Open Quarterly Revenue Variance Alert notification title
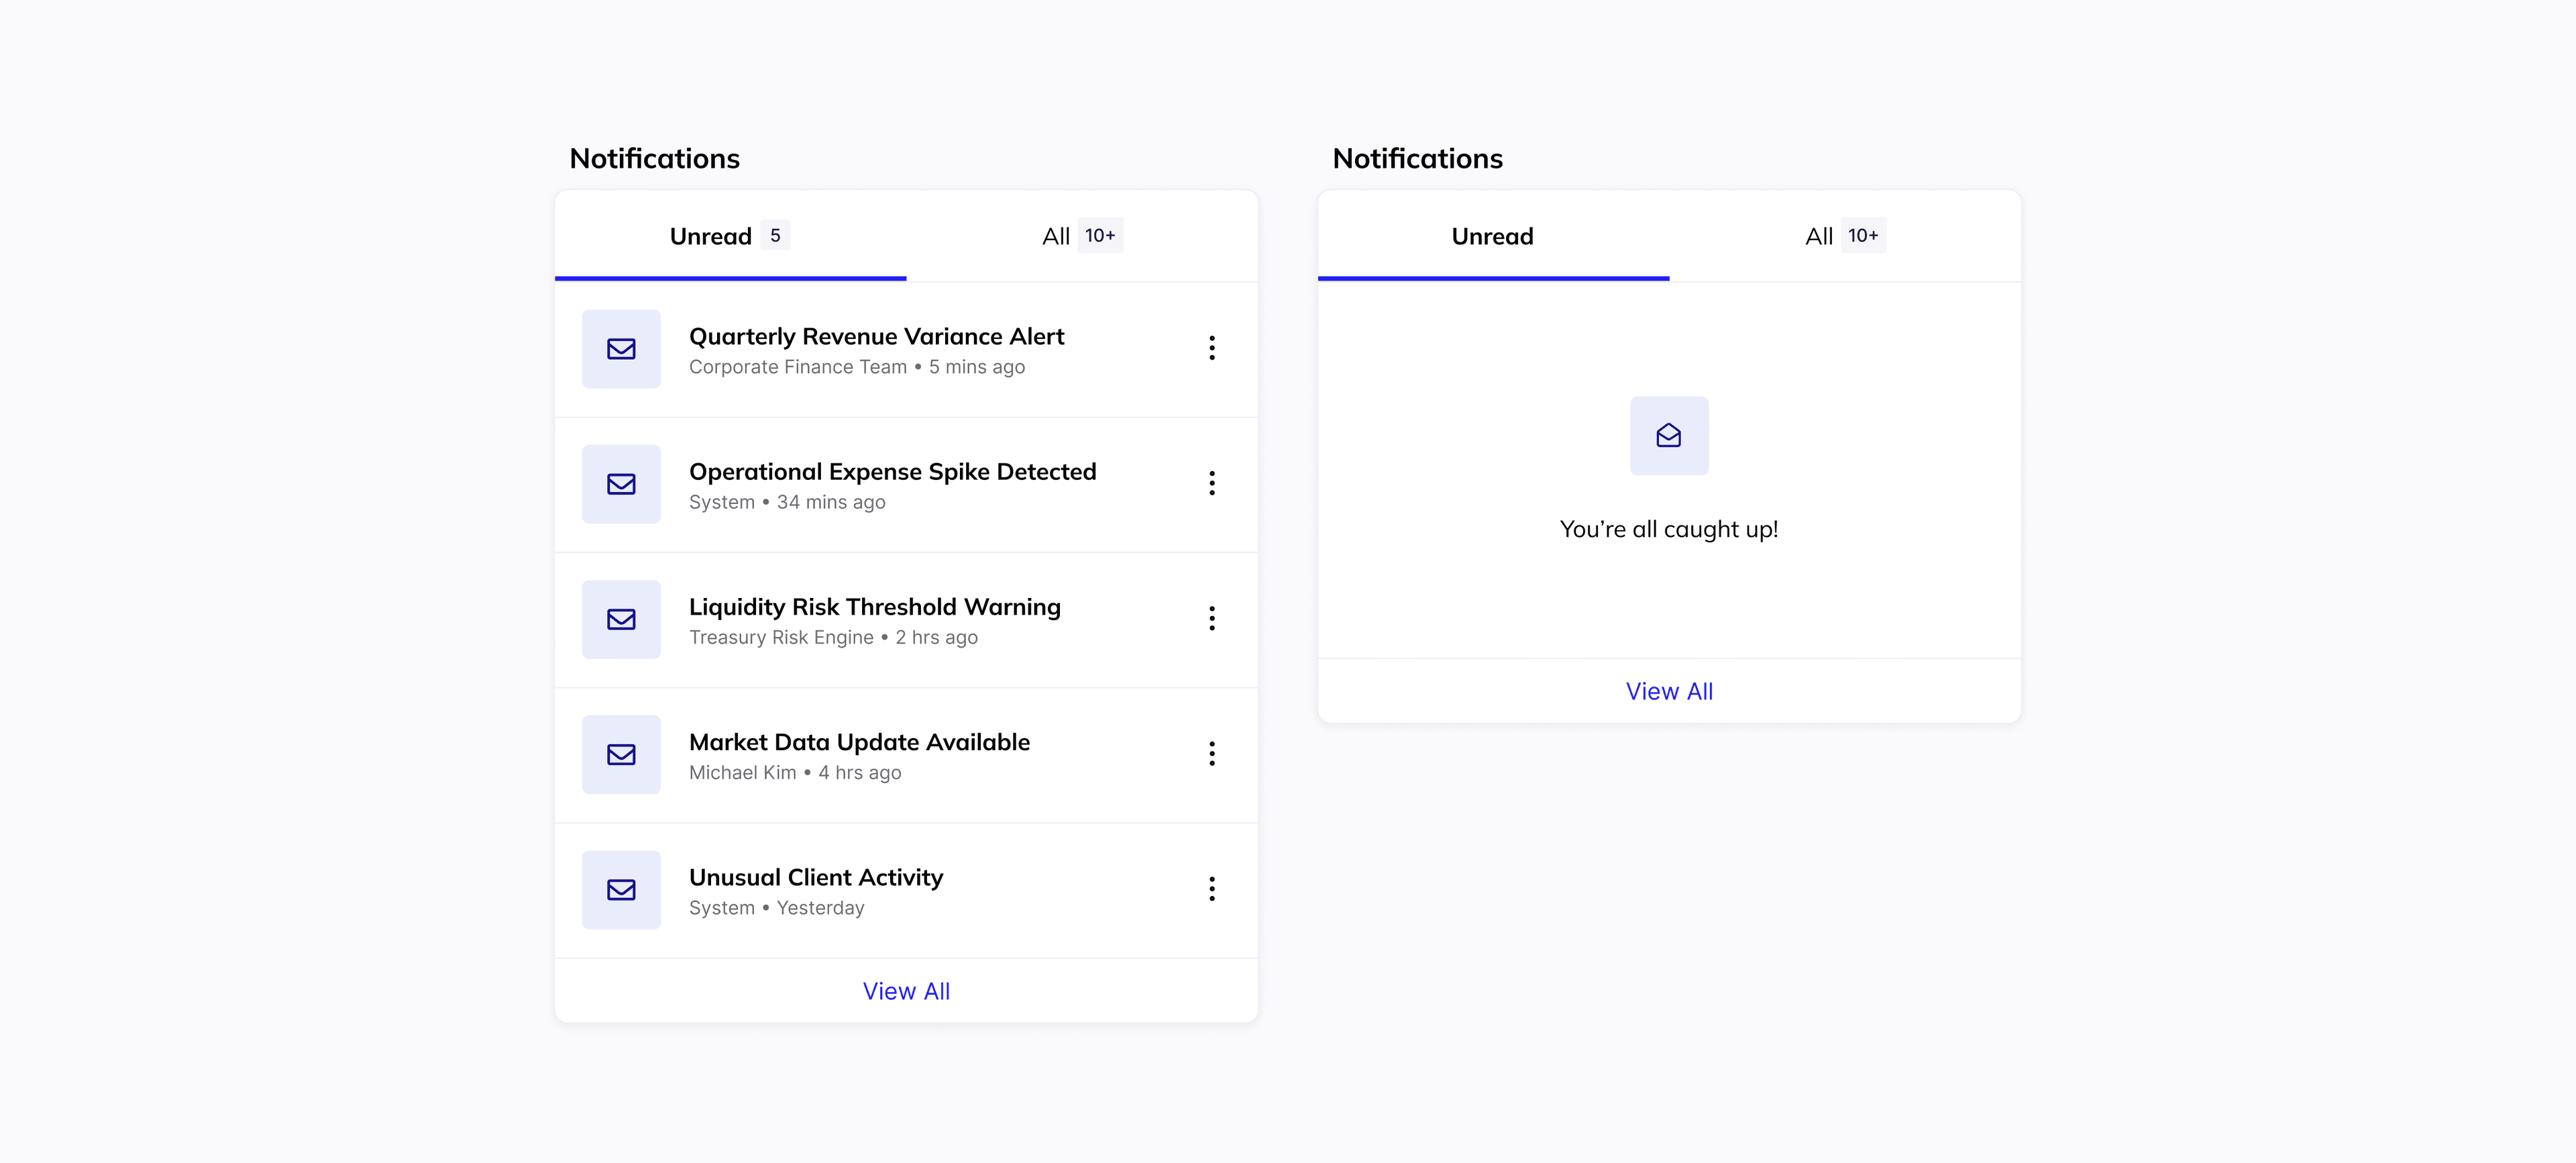Image resolution: width=2576 pixels, height=1163 pixels. [876, 336]
